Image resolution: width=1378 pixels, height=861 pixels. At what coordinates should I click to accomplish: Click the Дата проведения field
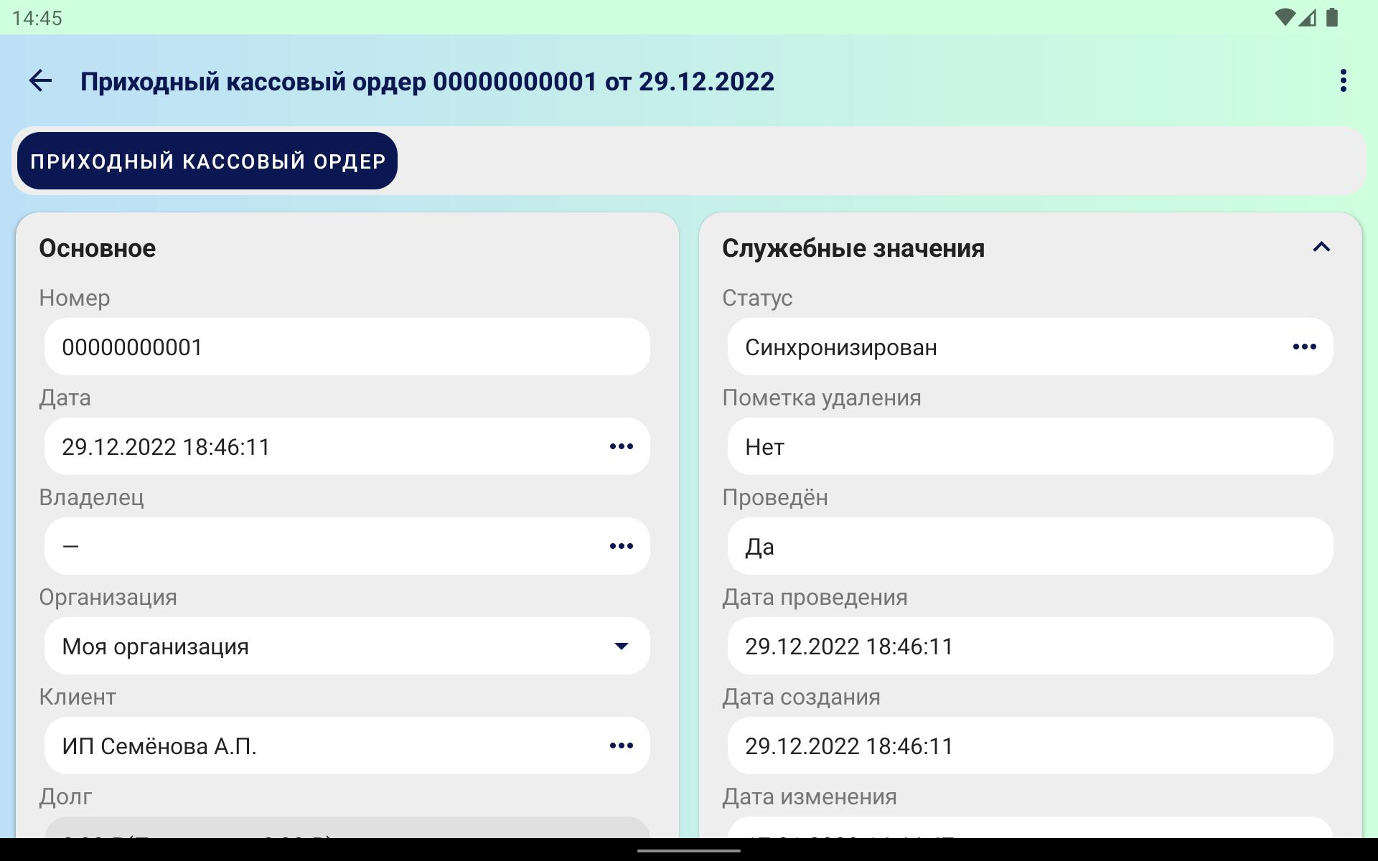click(1030, 646)
